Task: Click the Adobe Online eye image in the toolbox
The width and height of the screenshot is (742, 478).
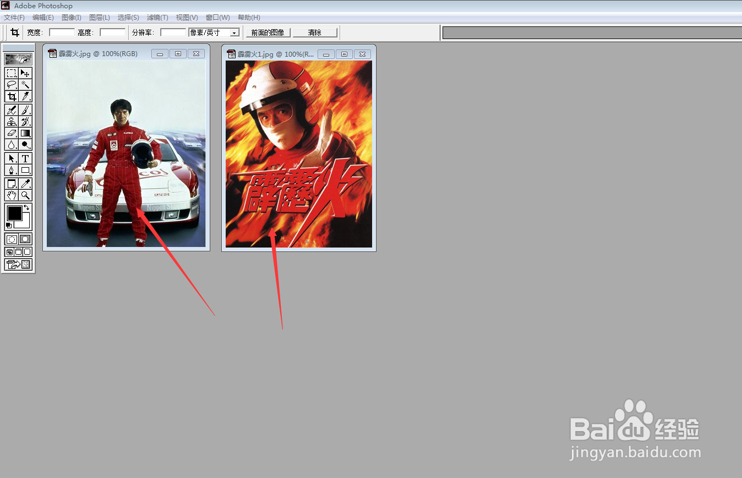Action: tap(18, 59)
